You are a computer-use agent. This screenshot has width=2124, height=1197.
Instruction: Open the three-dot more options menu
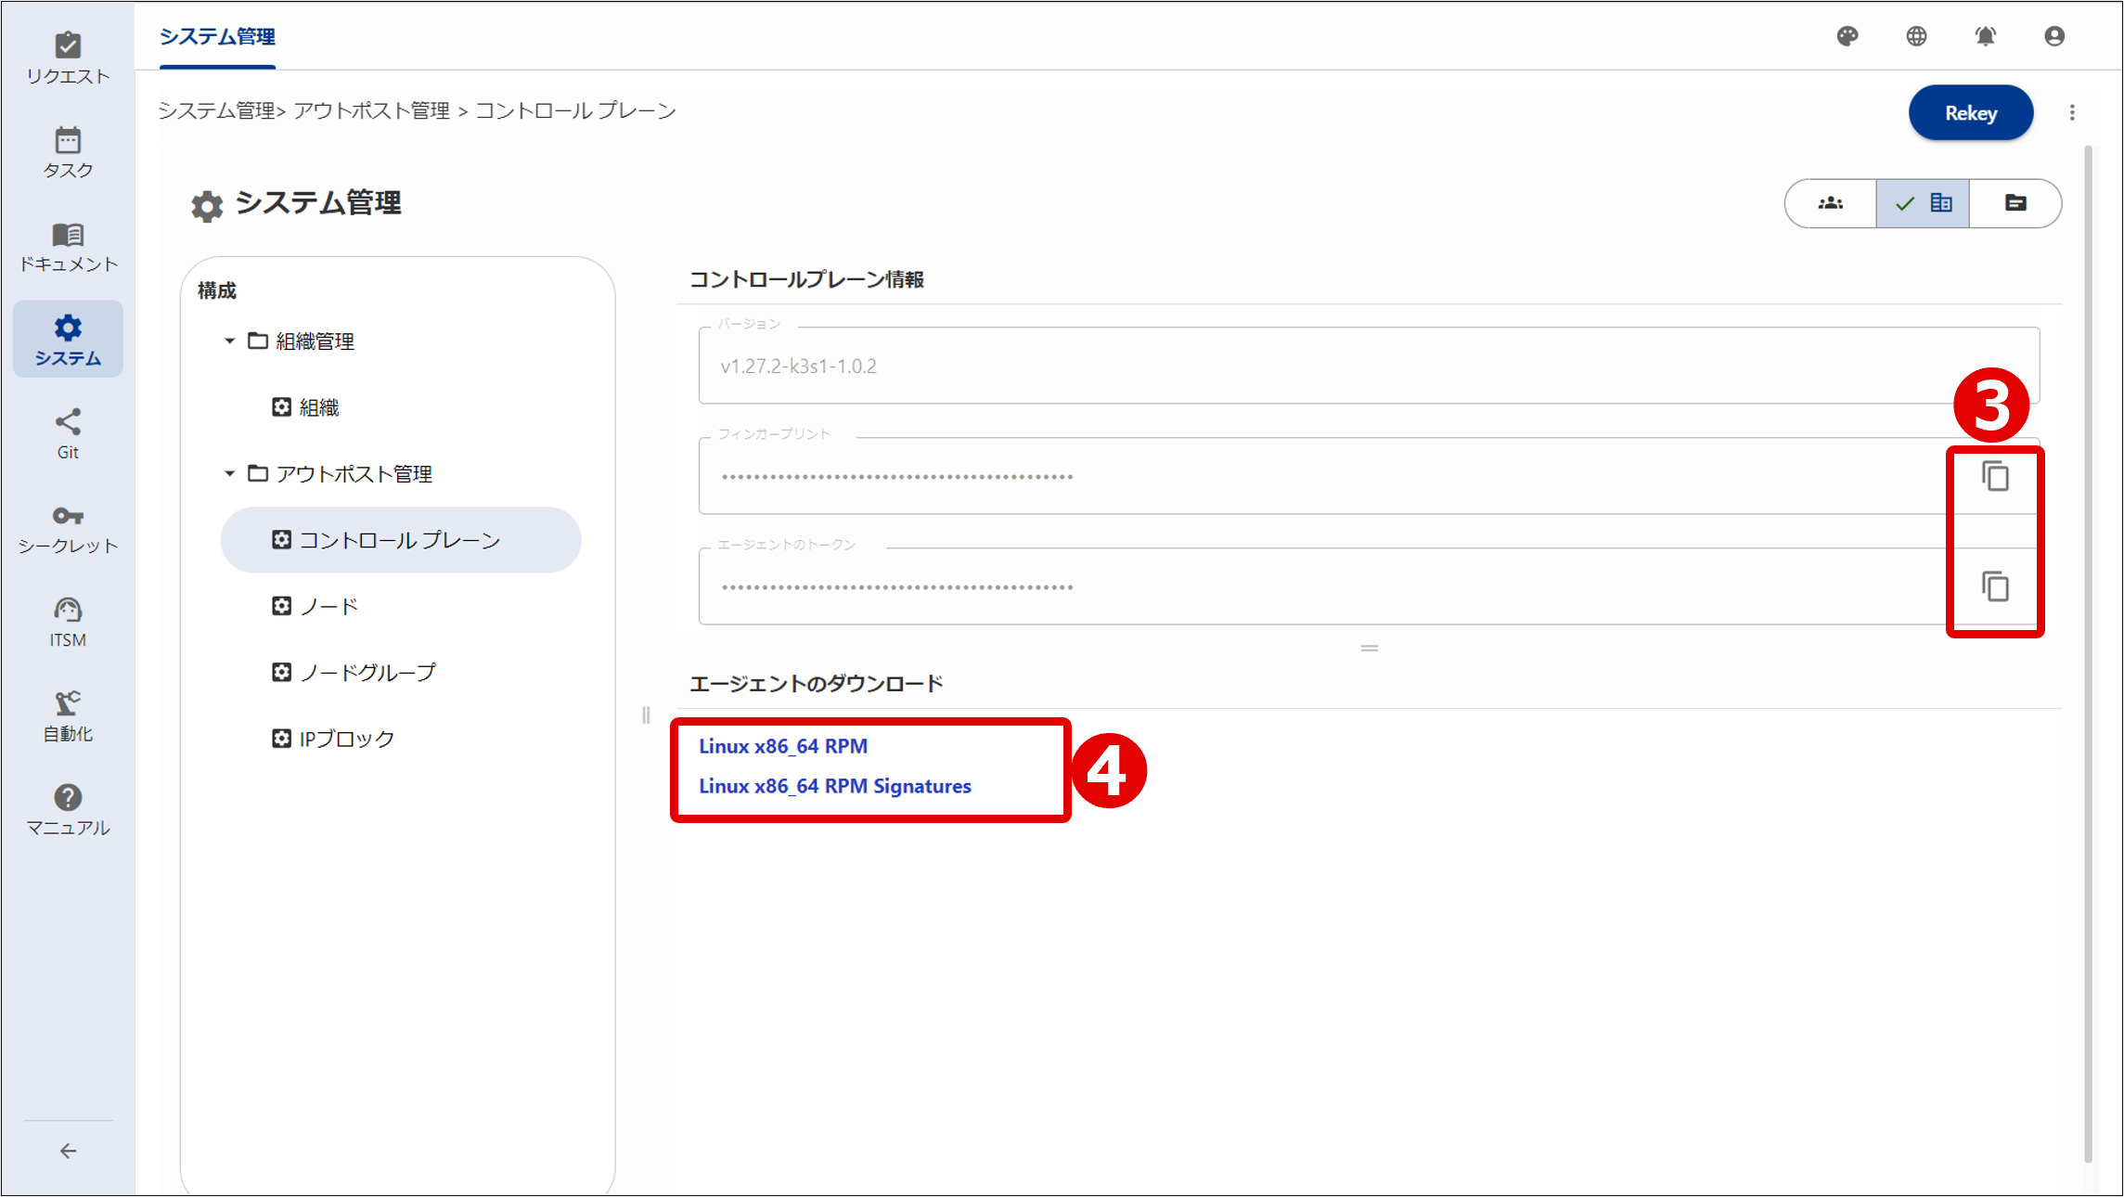[x=2072, y=112]
